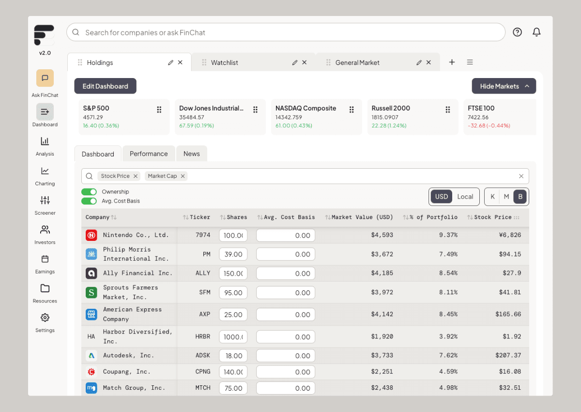Add a new dashboard tab
Screen dimensions: 581x412
tap(452, 62)
